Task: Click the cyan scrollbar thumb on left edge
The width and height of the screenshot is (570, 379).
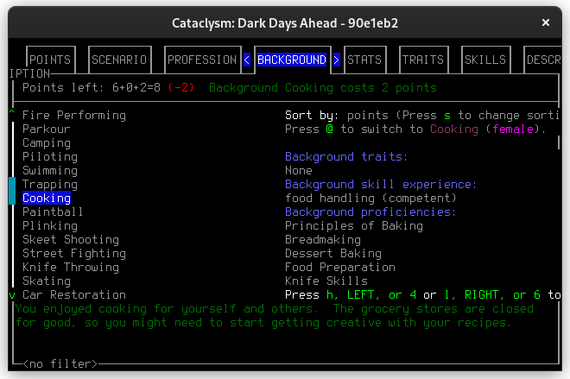Action: point(12,191)
